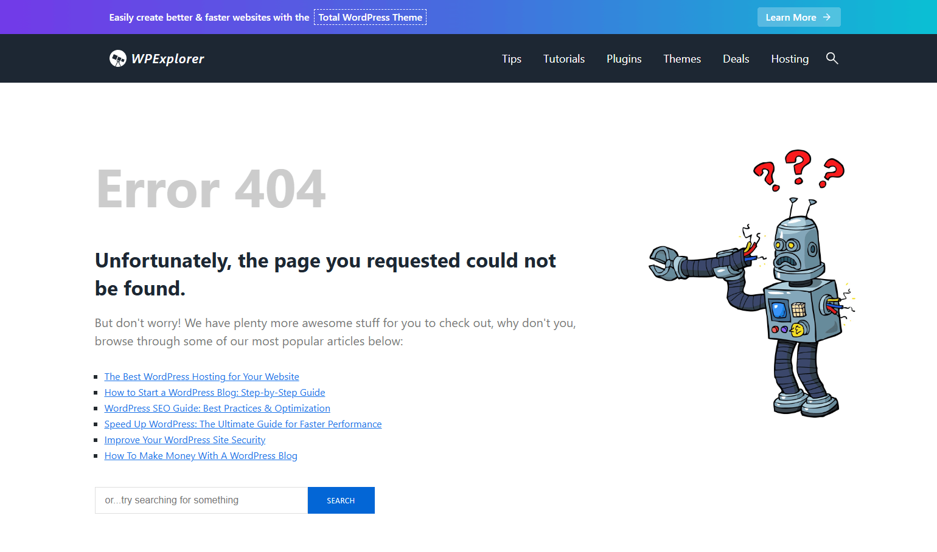Go to the Tutorials section

563,59
